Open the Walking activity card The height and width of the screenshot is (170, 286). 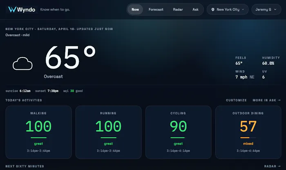coord(38,132)
